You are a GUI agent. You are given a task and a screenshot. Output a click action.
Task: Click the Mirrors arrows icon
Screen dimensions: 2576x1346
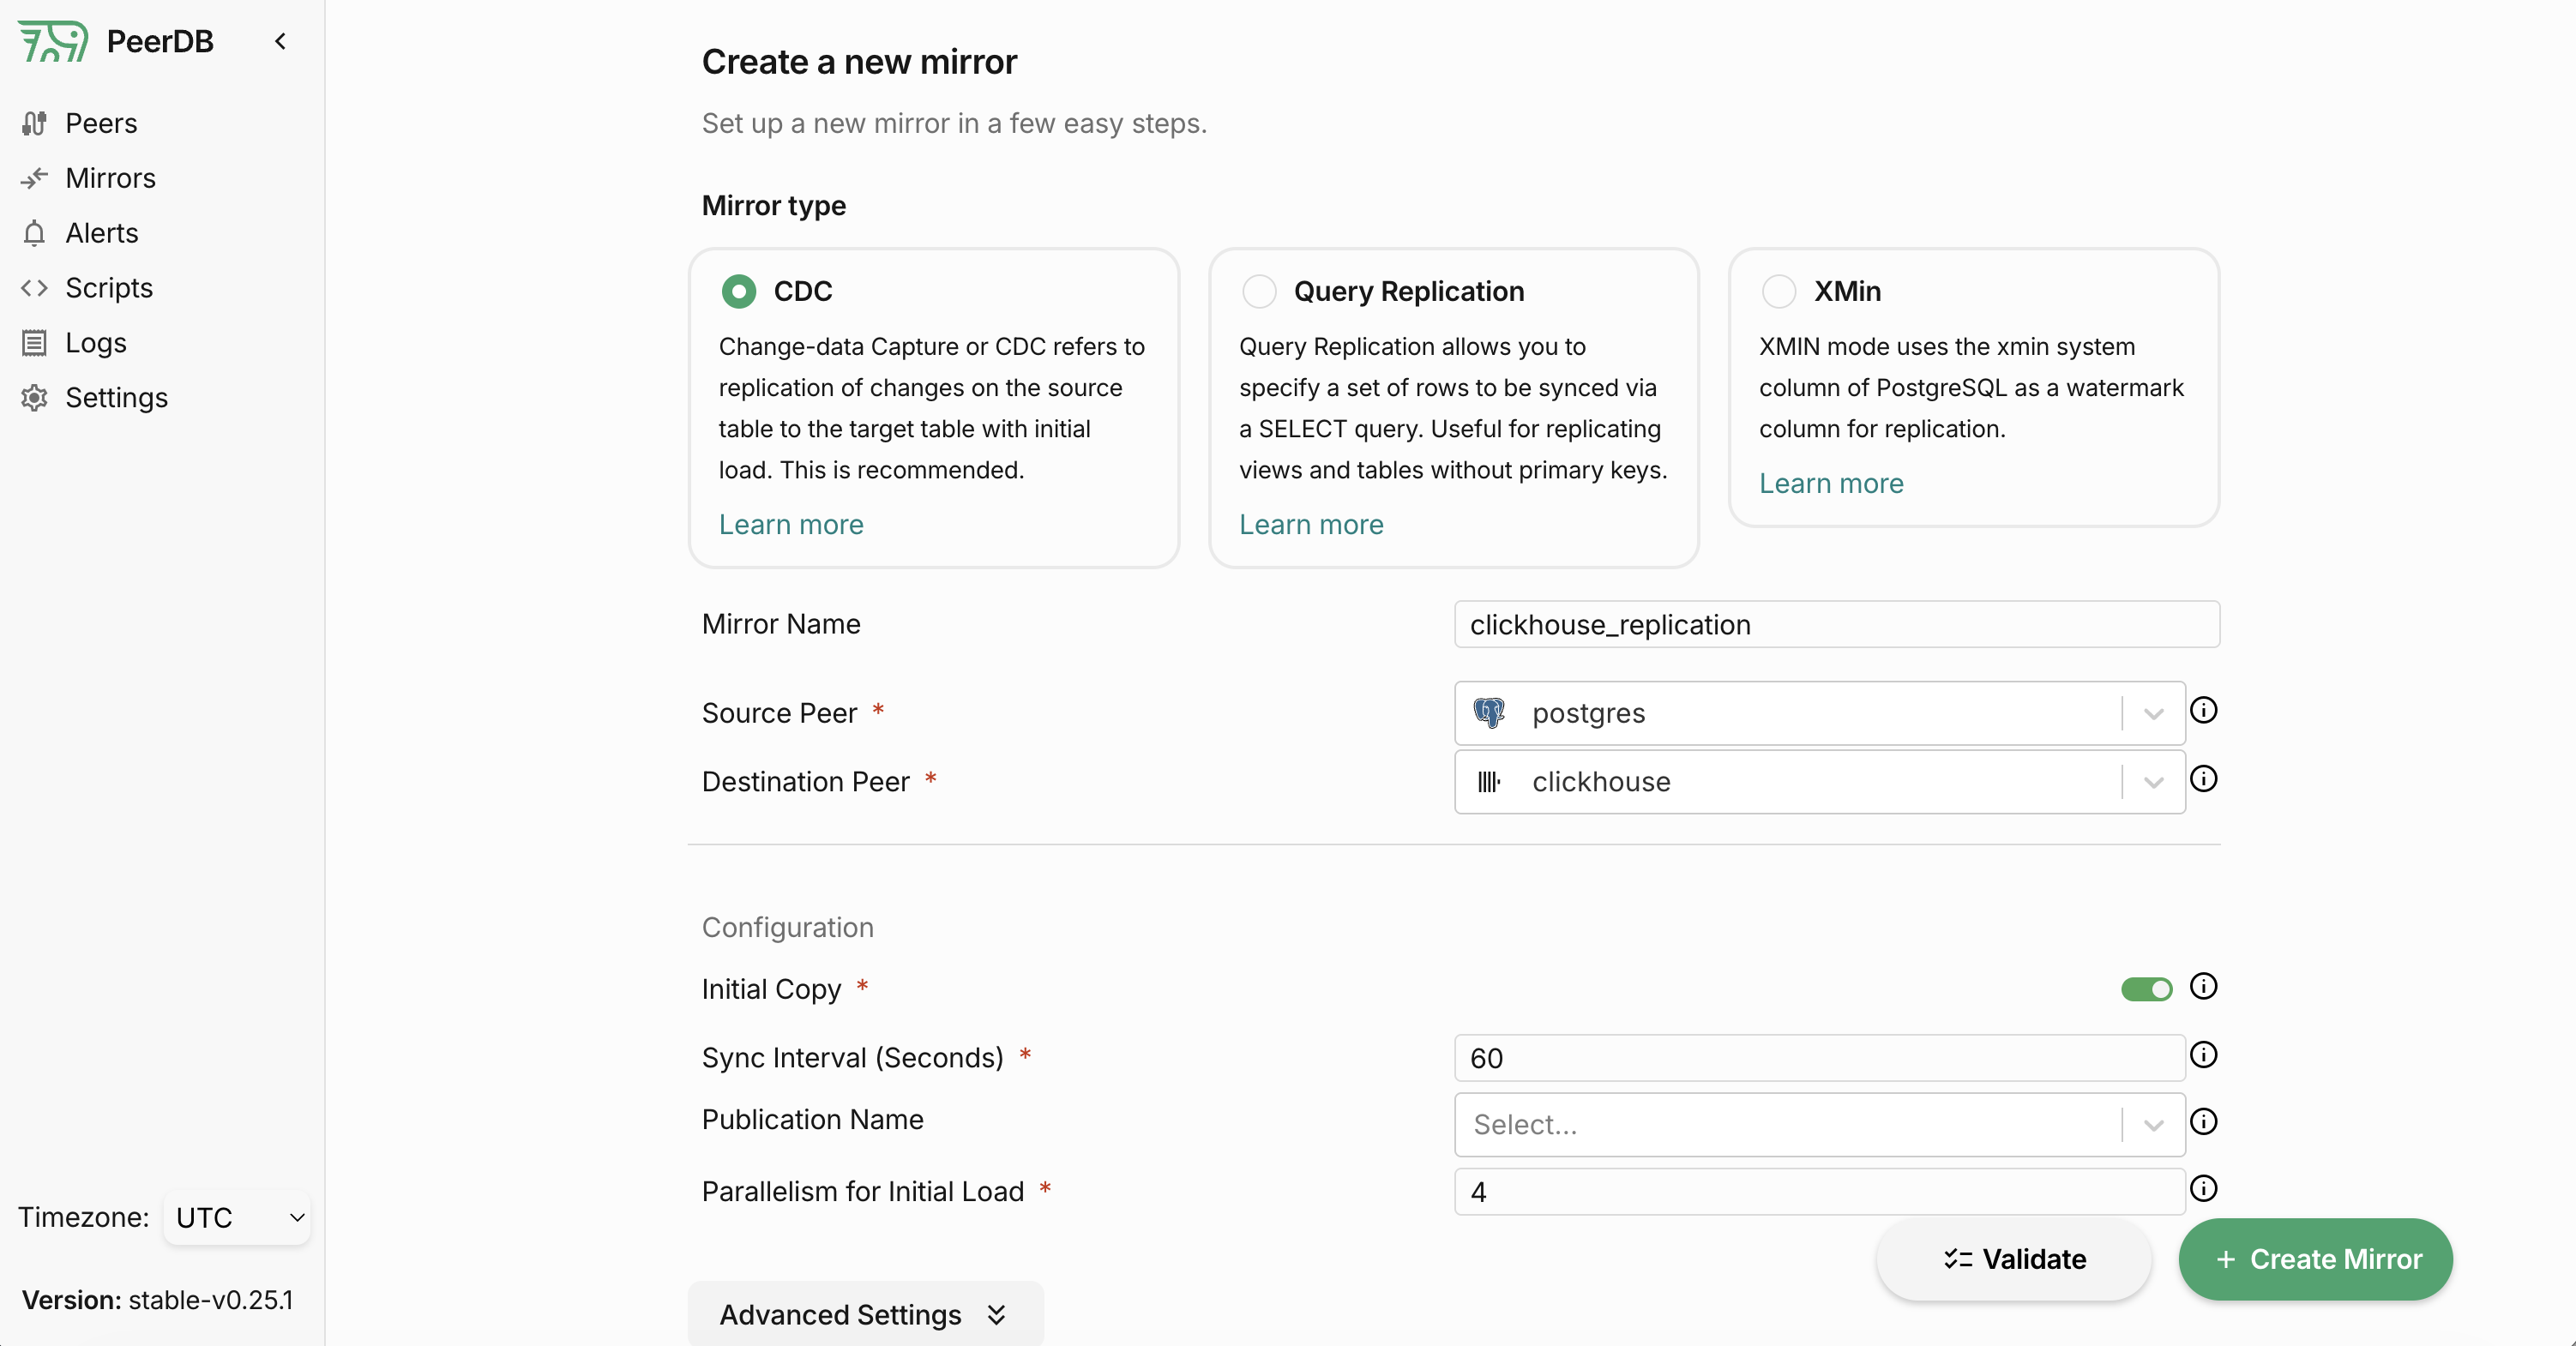coord(34,178)
